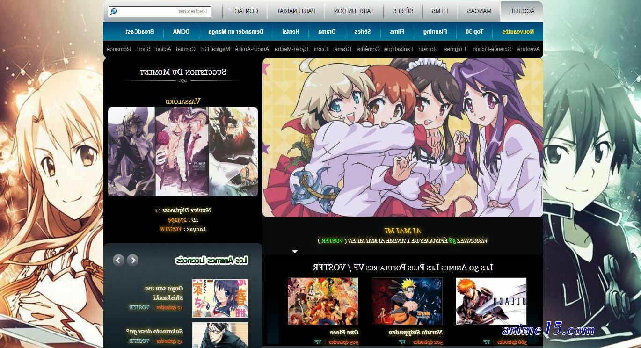Image resolution: width=641 pixels, height=348 pixels.
Task: Click the Naruto Shippuden title link
Action: [x=415, y=333]
